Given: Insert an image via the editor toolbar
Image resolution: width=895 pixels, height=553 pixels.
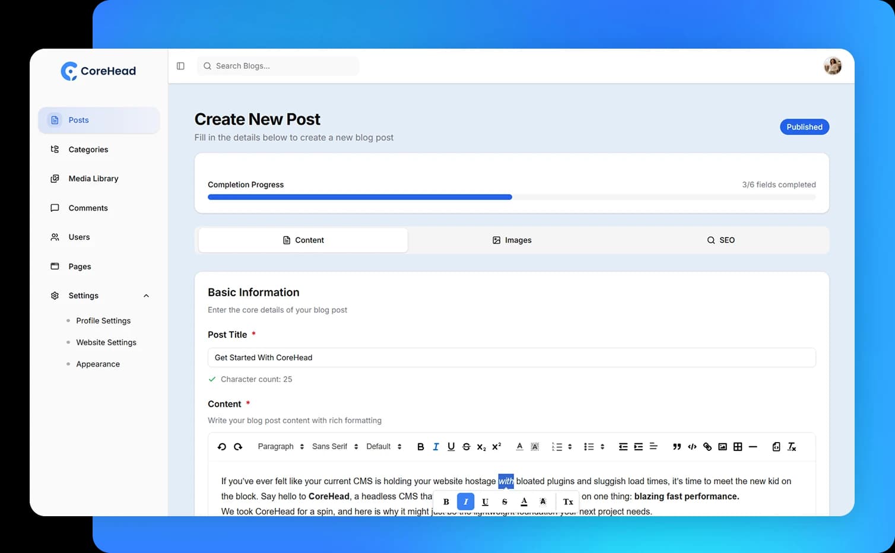Looking at the screenshot, I should pyautogui.click(x=722, y=447).
